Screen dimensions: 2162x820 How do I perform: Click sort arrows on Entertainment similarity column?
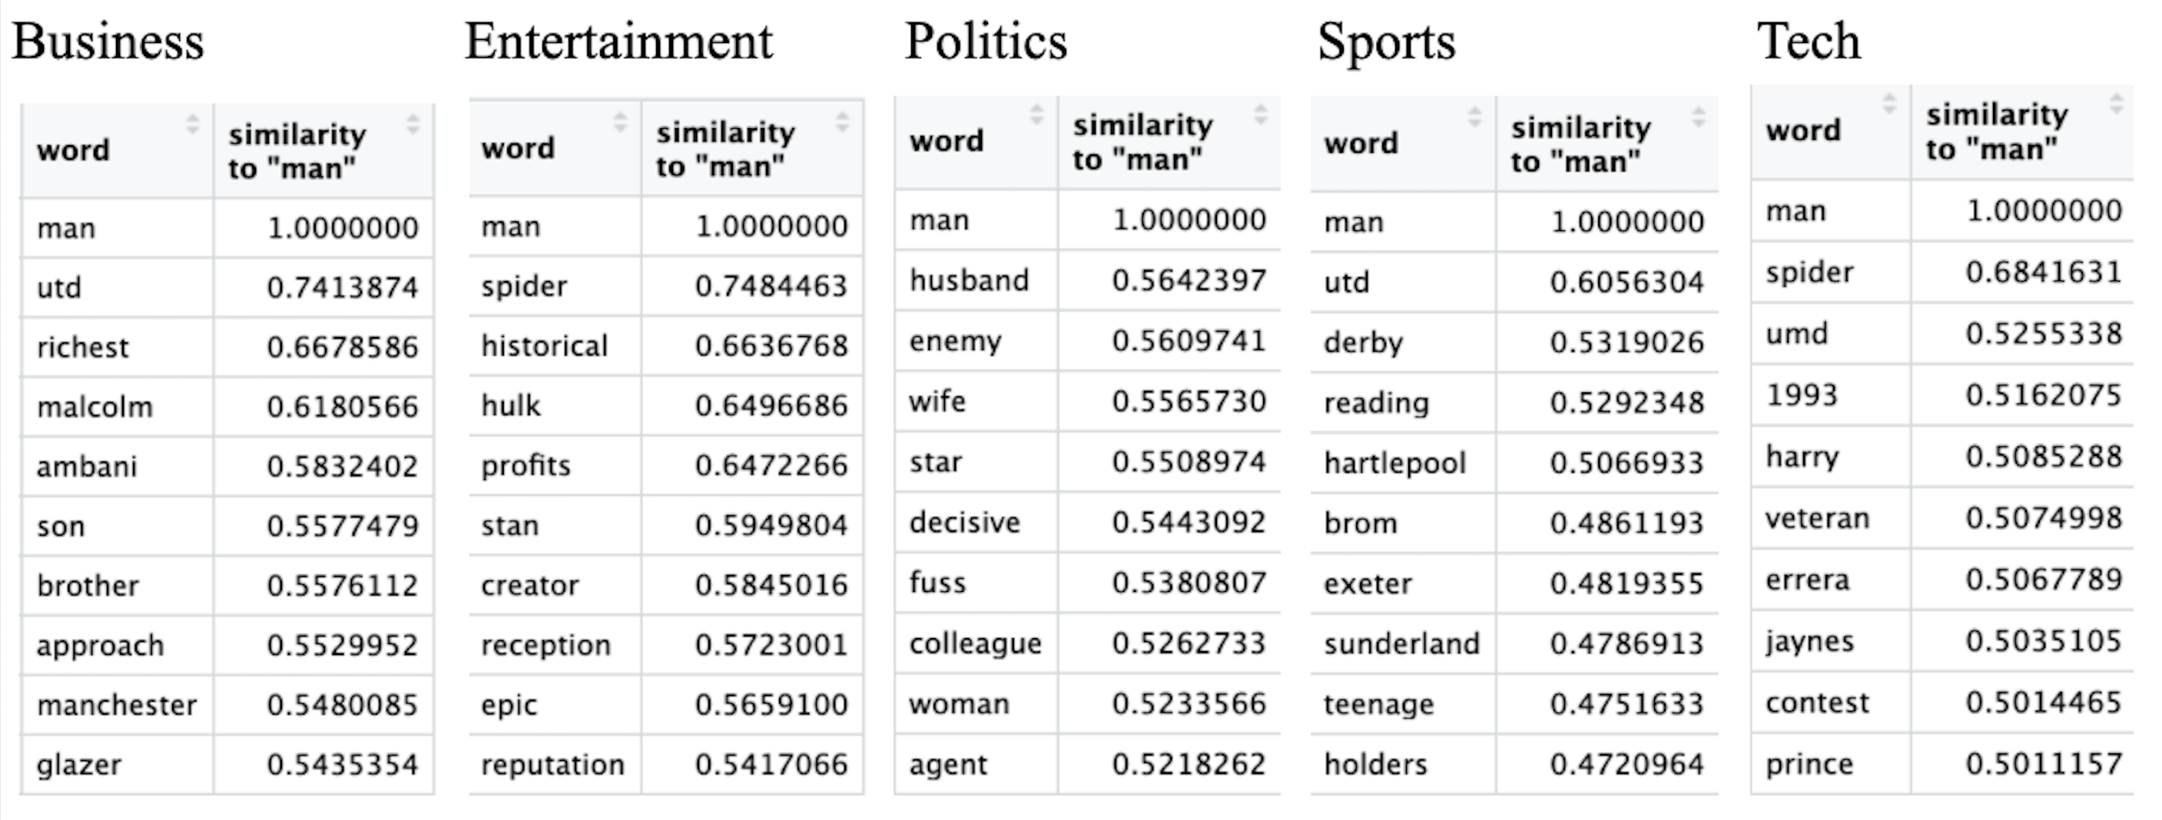point(843,122)
